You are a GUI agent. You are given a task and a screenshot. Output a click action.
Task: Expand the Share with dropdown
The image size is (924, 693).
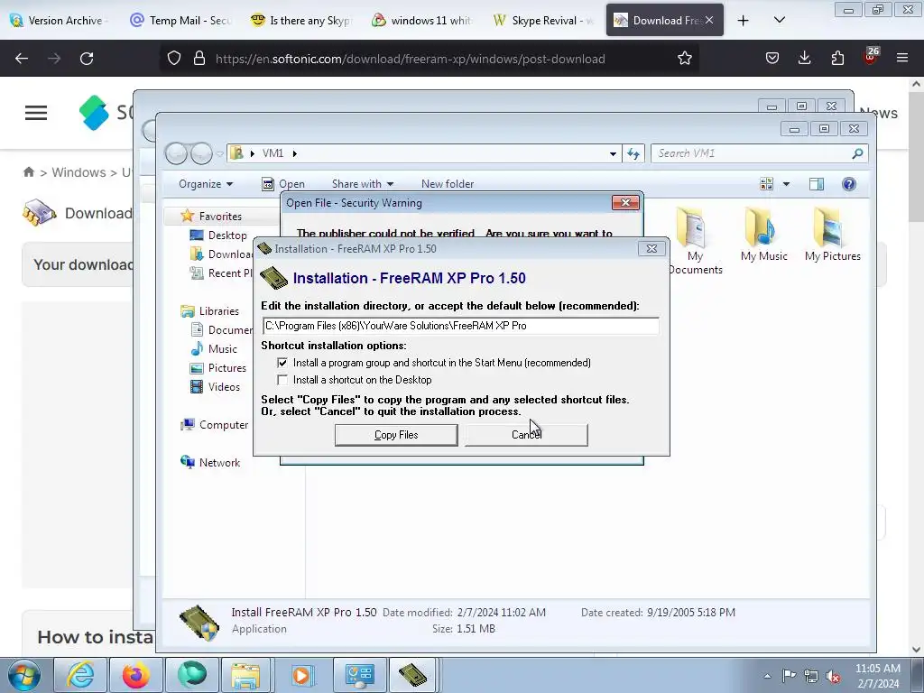(363, 184)
